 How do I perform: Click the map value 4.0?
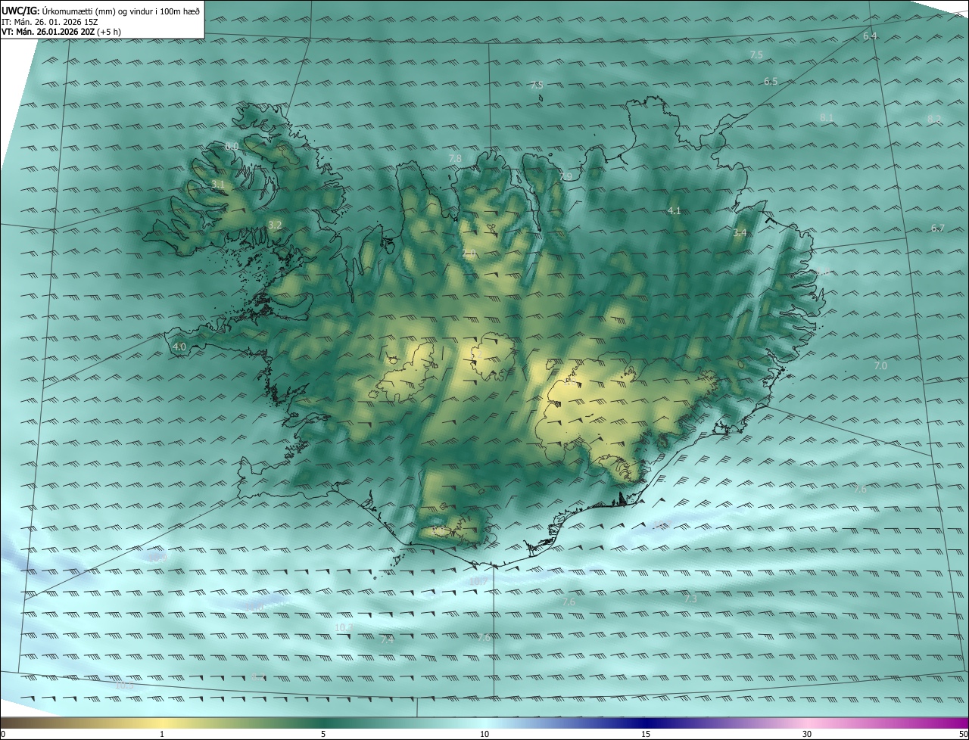[x=179, y=347]
